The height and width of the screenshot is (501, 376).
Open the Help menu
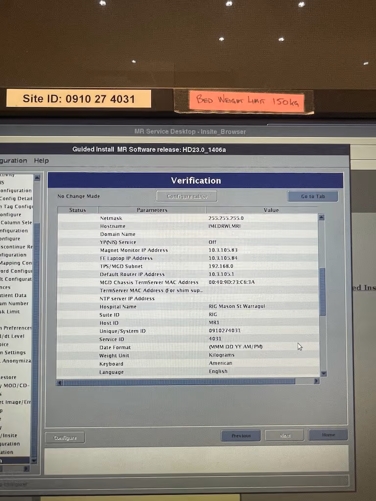click(x=41, y=160)
